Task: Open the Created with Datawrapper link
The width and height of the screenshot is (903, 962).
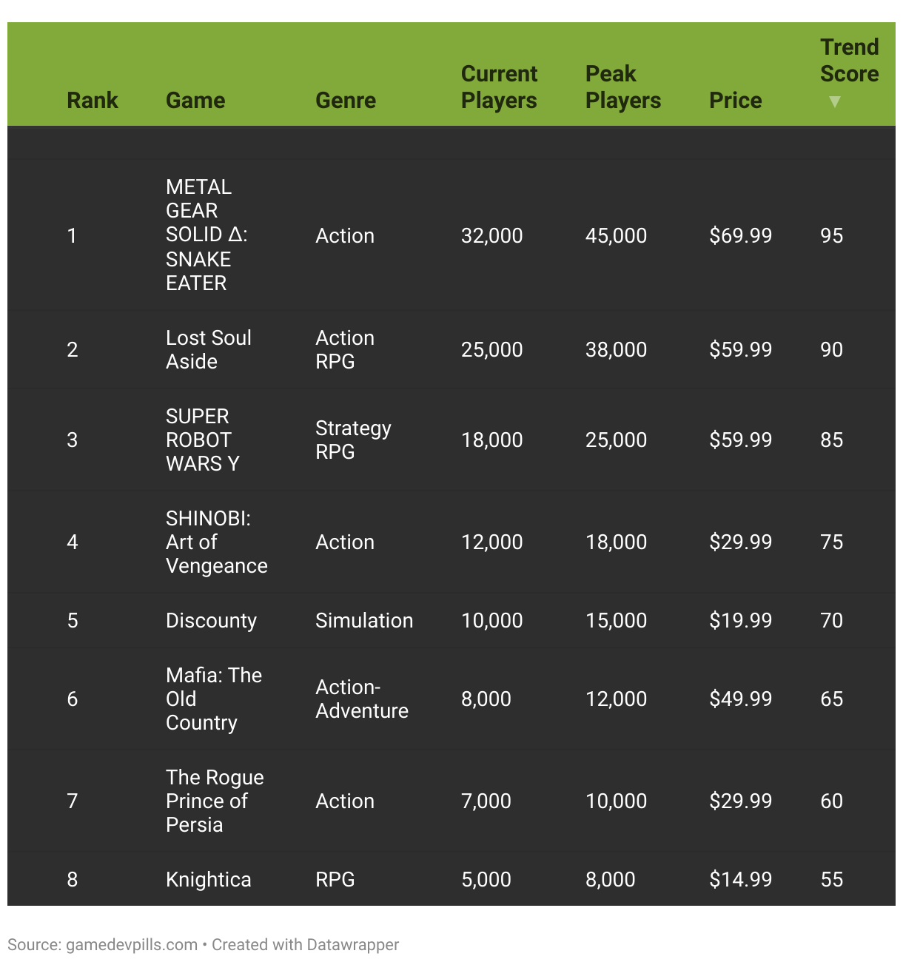Action: coord(305,945)
